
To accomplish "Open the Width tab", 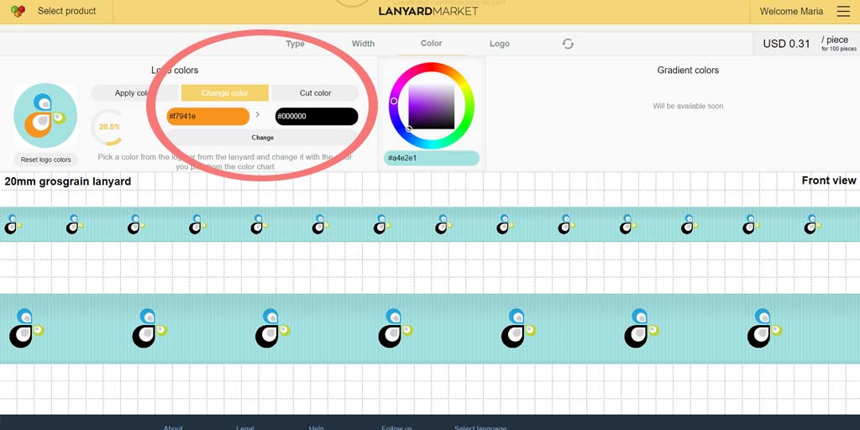I will pyautogui.click(x=363, y=44).
